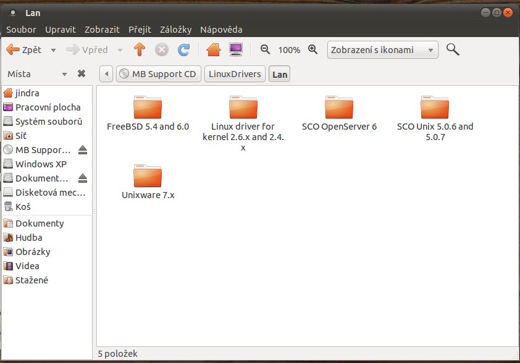Select the FreeBSD 5.4 and 6.0 folder
Viewport: 520px width, 363px height.
pyautogui.click(x=148, y=114)
